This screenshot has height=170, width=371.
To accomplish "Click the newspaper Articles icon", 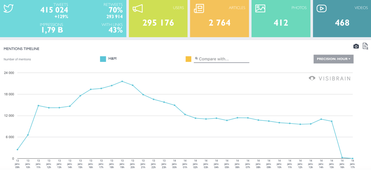I will (199, 9).
